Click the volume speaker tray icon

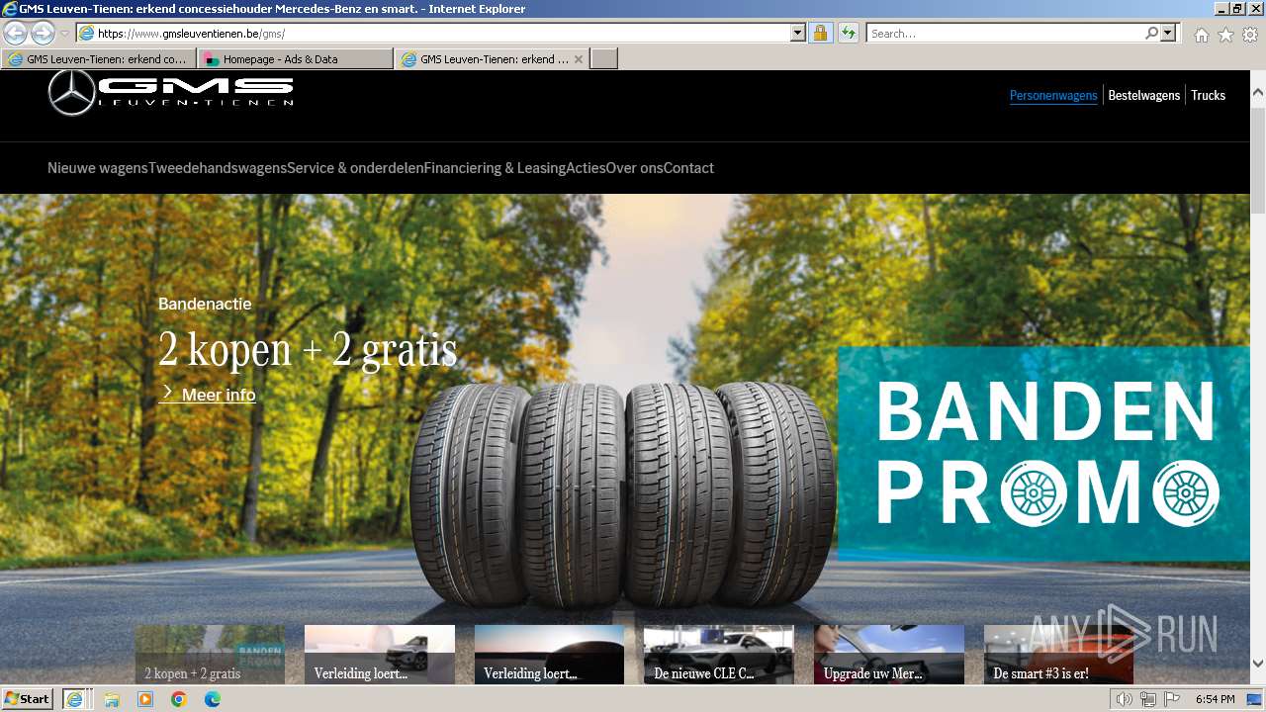coord(1124,699)
